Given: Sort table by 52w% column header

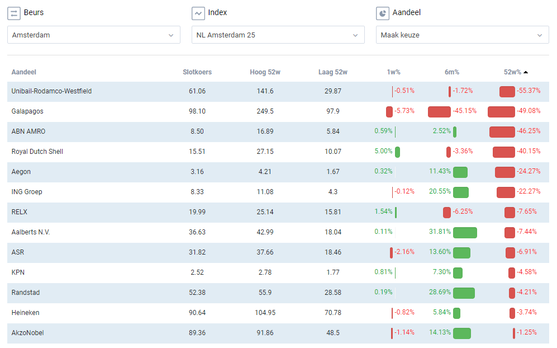Looking at the screenshot, I should (512, 72).
